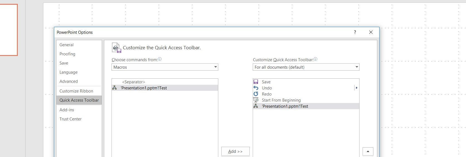Select the Redo icon in list
Viewport: 466px width, 157px height.
[x=256, y=94]
